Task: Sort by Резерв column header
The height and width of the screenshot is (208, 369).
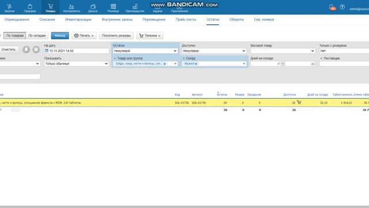Action: pos(240,95)
